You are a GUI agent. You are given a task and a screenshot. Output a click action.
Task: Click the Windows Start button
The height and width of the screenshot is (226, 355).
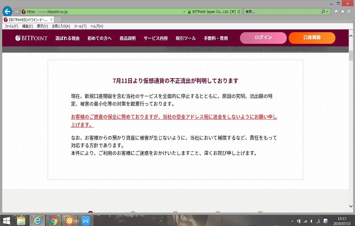pyautogui.click(x=6, y=221)
